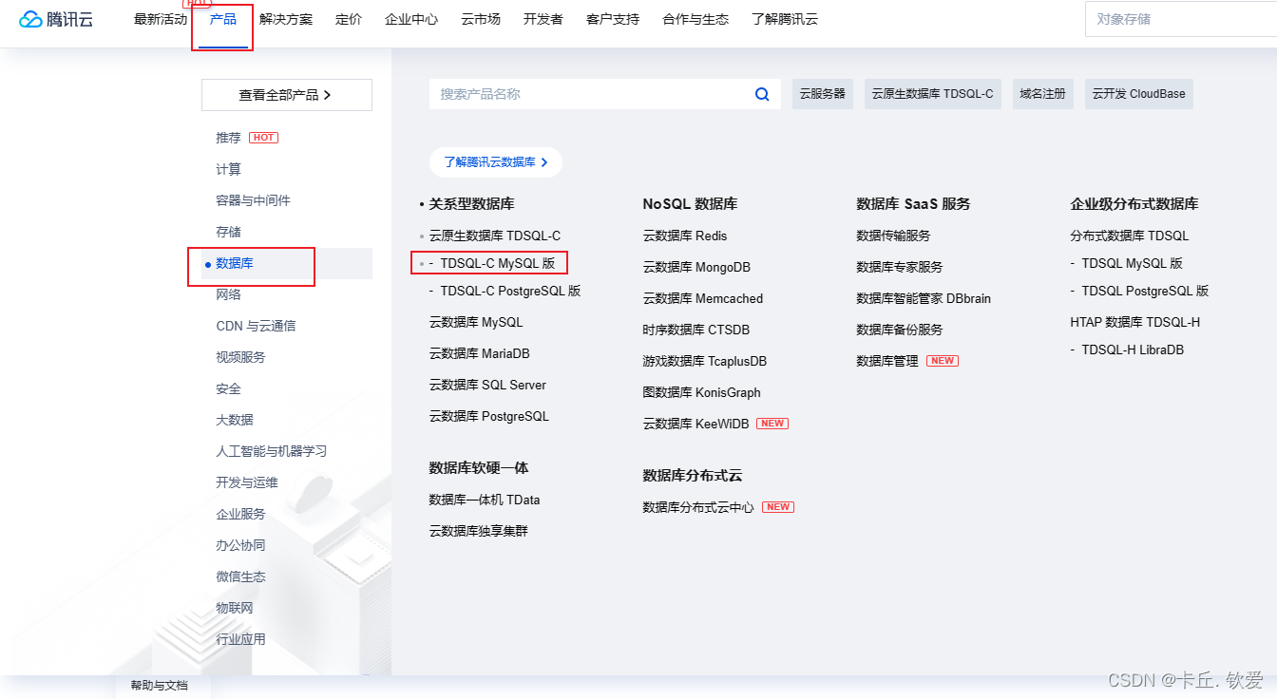
Task: Open 云数据库 MongoDB link
Action: [696, 267]
